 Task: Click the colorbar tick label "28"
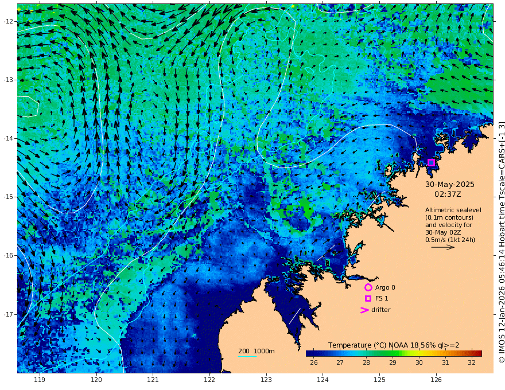(x=366, y=362)
